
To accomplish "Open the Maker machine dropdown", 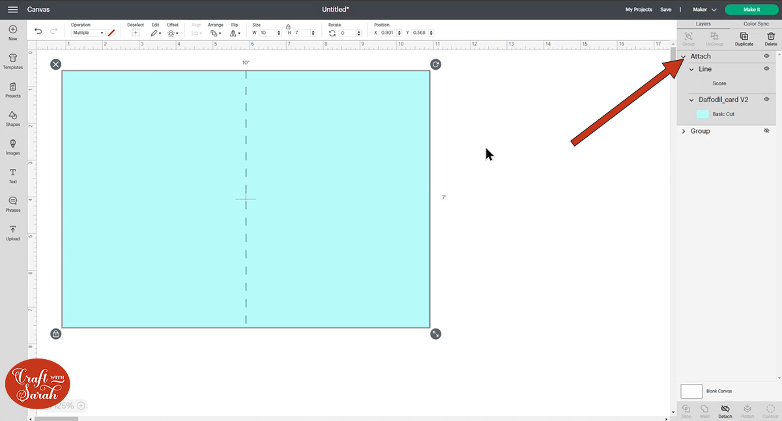I will tap(704, 10).
